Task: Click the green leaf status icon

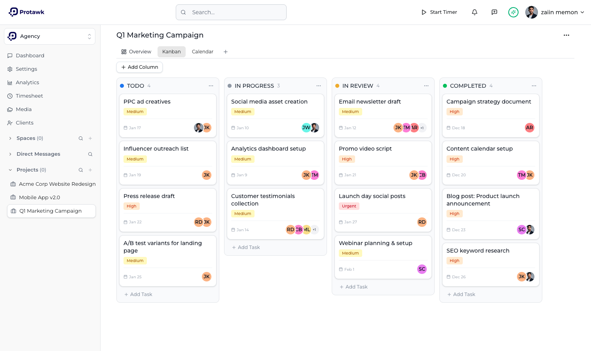Action: point(513,12)
